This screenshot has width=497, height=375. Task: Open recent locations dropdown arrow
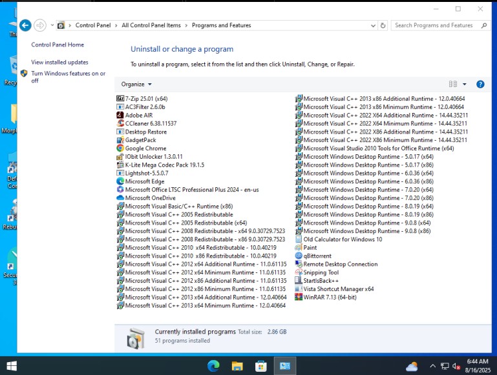(x=52, y=25)
